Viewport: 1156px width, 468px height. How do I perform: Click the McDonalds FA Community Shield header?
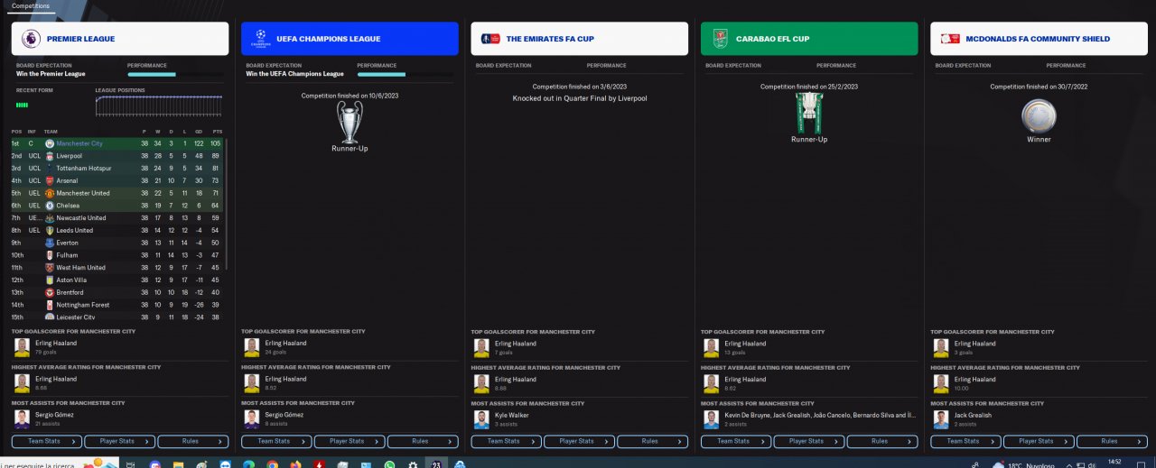[1039, 39]
